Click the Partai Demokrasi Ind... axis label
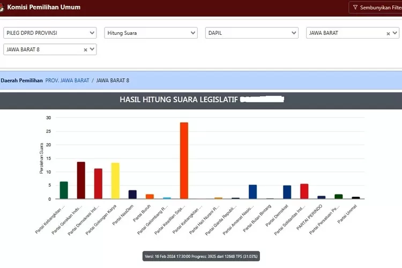Screen dimensions: 402x268 click(x=83, y=220)
